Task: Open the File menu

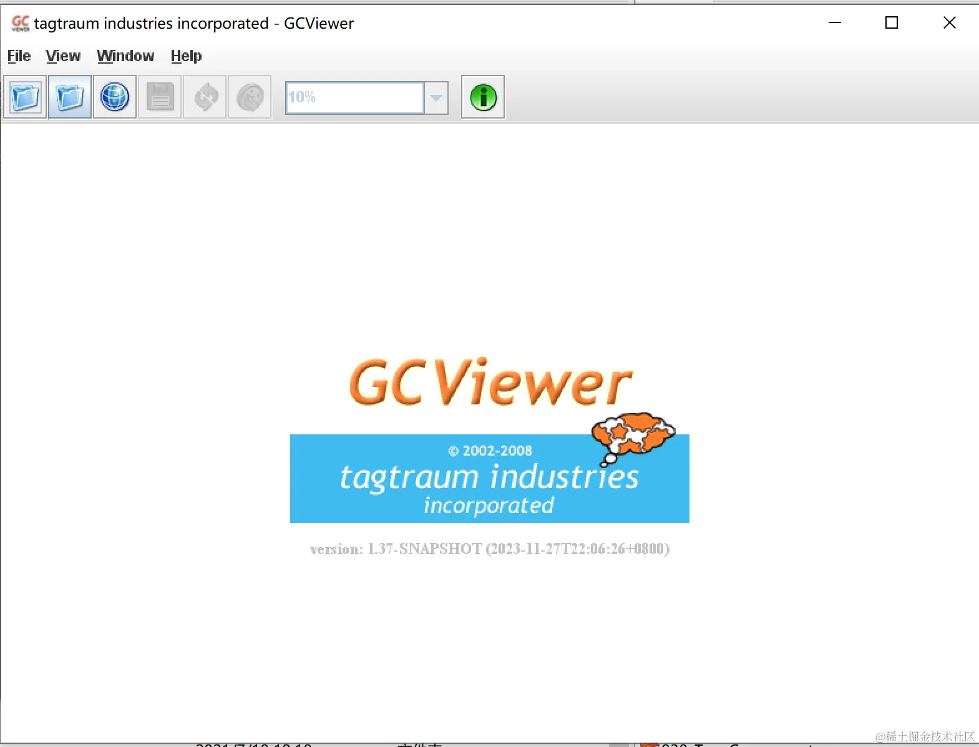Action: pos(19,56)
